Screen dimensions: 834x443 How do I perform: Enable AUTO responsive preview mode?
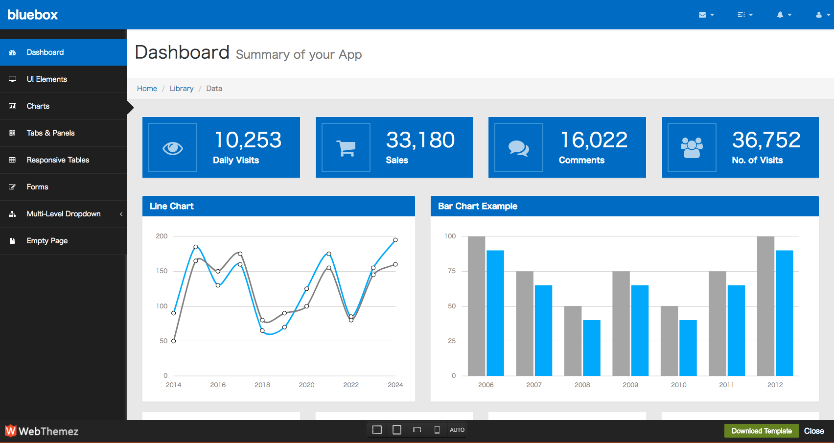[457, 430]
